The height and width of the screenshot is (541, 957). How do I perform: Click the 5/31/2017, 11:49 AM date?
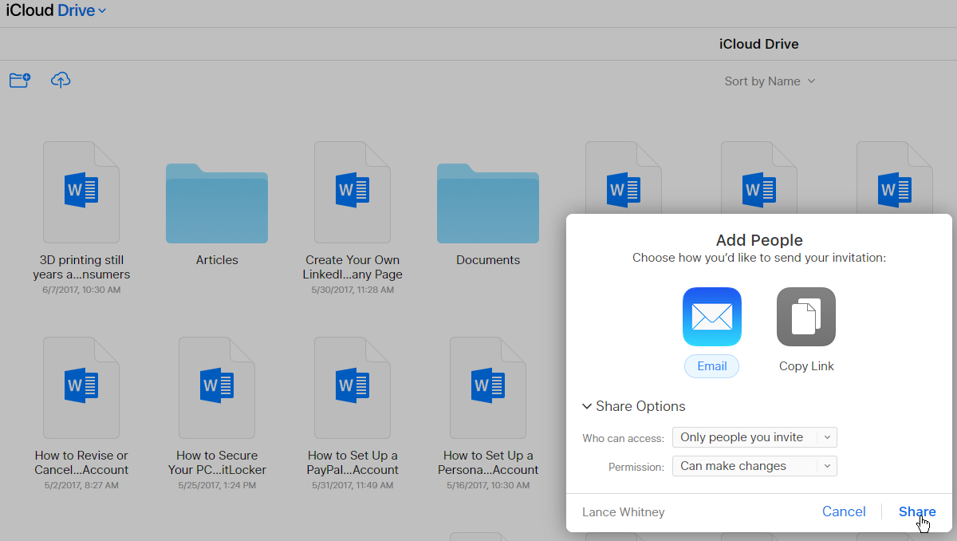click(352, 485)
